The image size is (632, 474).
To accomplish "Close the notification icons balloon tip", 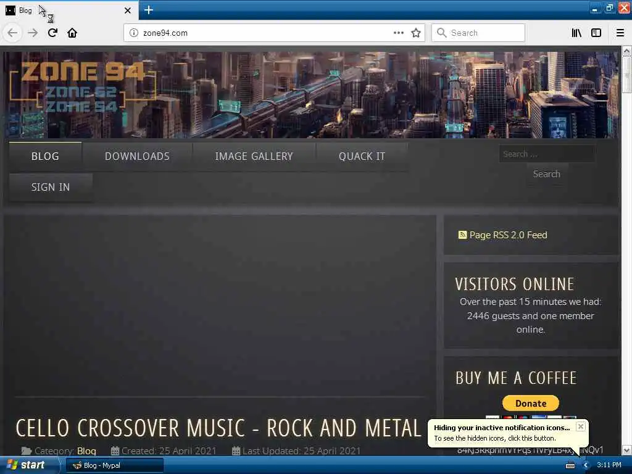I will (x=580, y=426).
